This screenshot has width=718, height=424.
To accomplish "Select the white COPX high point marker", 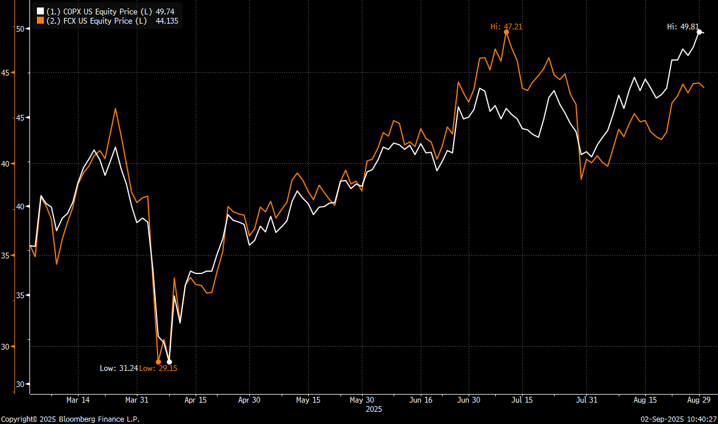I will pos(699,32).
